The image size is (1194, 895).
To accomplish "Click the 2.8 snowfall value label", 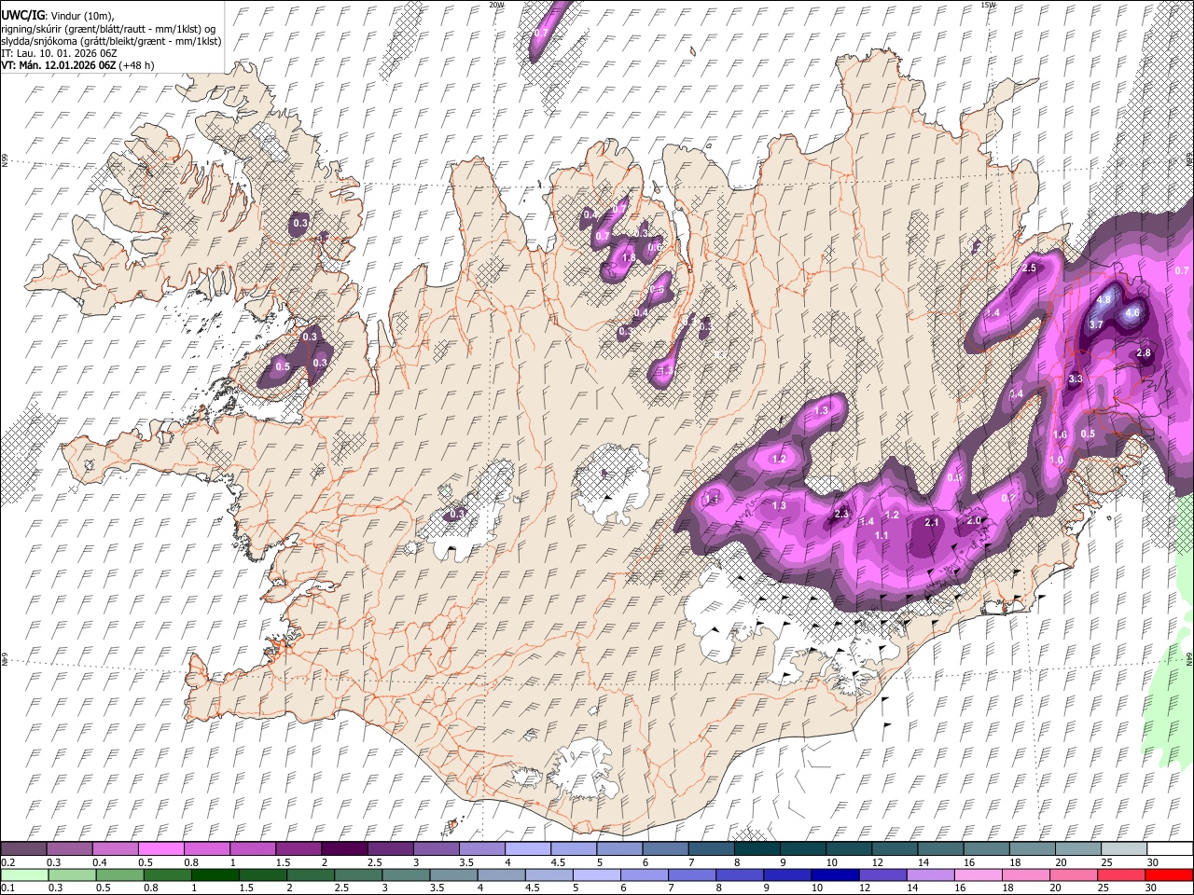I will (1145, 353).
